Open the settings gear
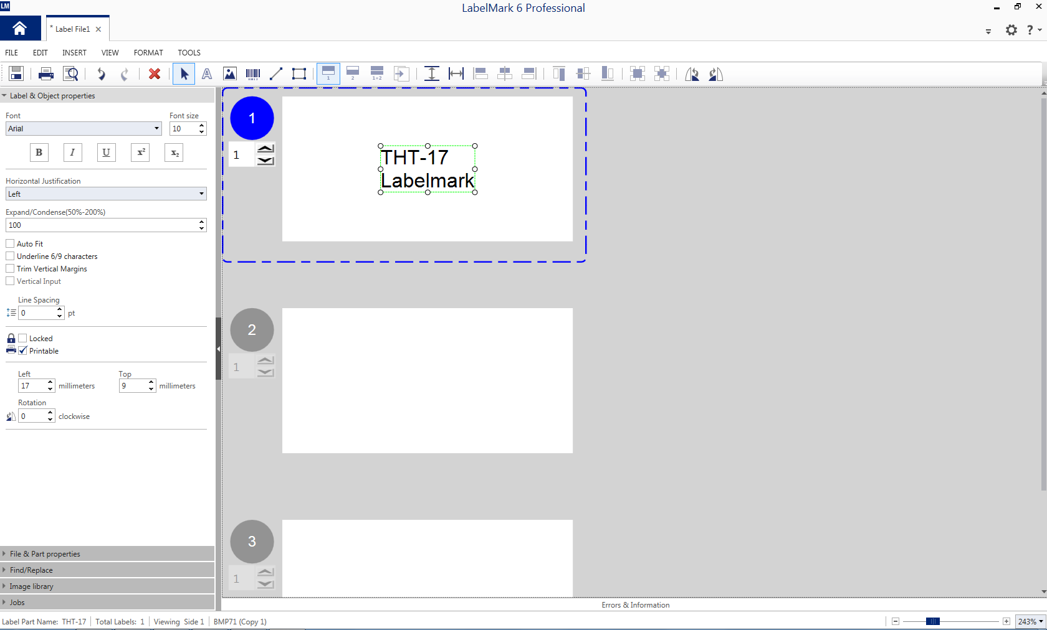Viewport: 1047px width, 630px height. 1011,30
